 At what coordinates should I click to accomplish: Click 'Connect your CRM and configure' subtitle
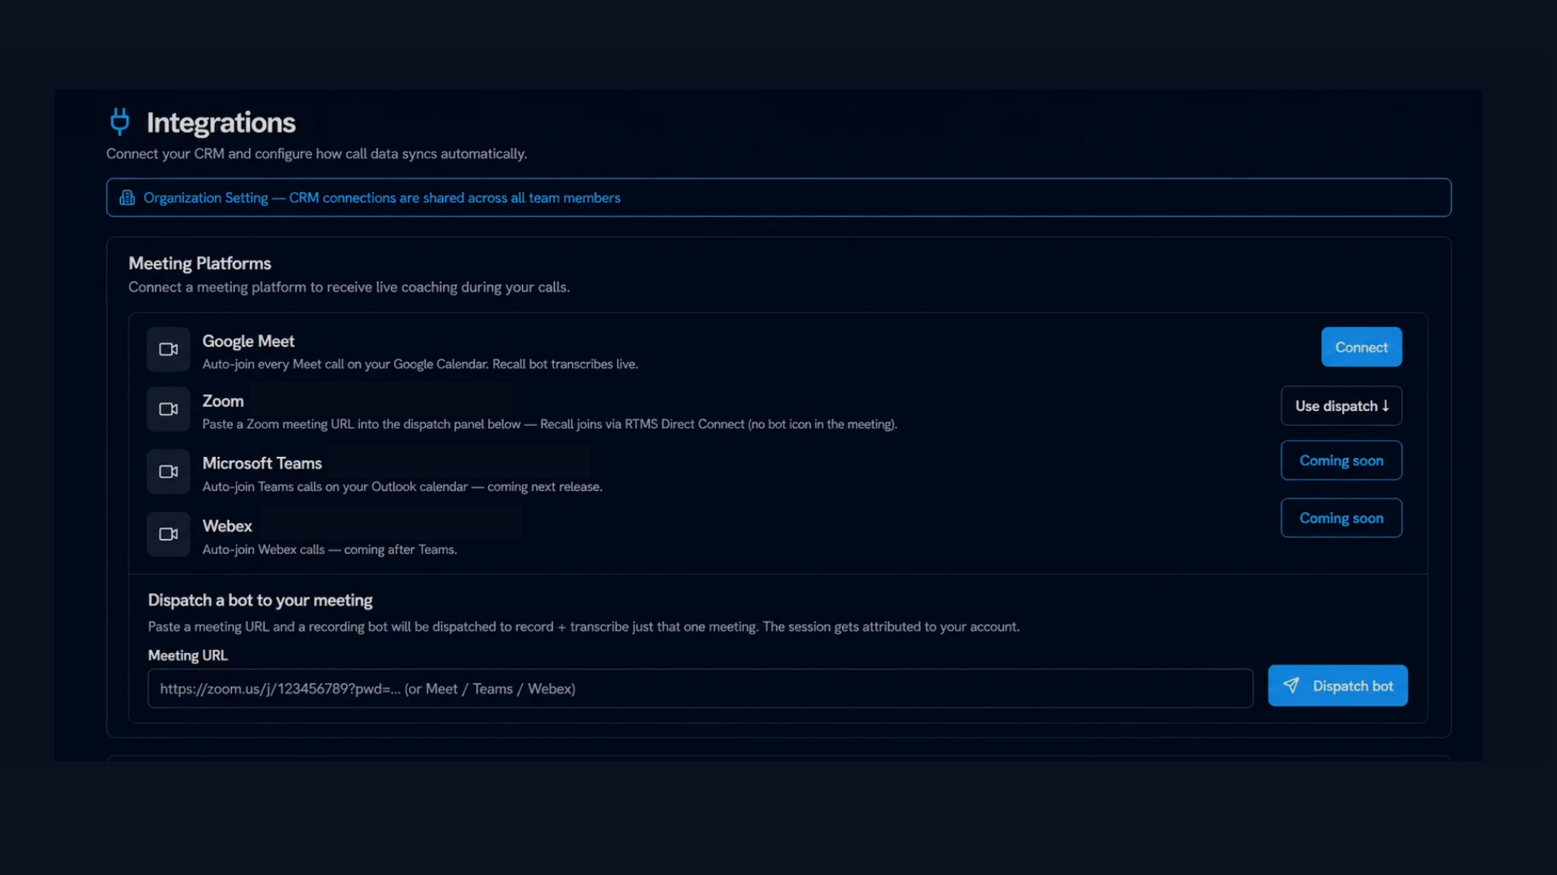[316, 154]
